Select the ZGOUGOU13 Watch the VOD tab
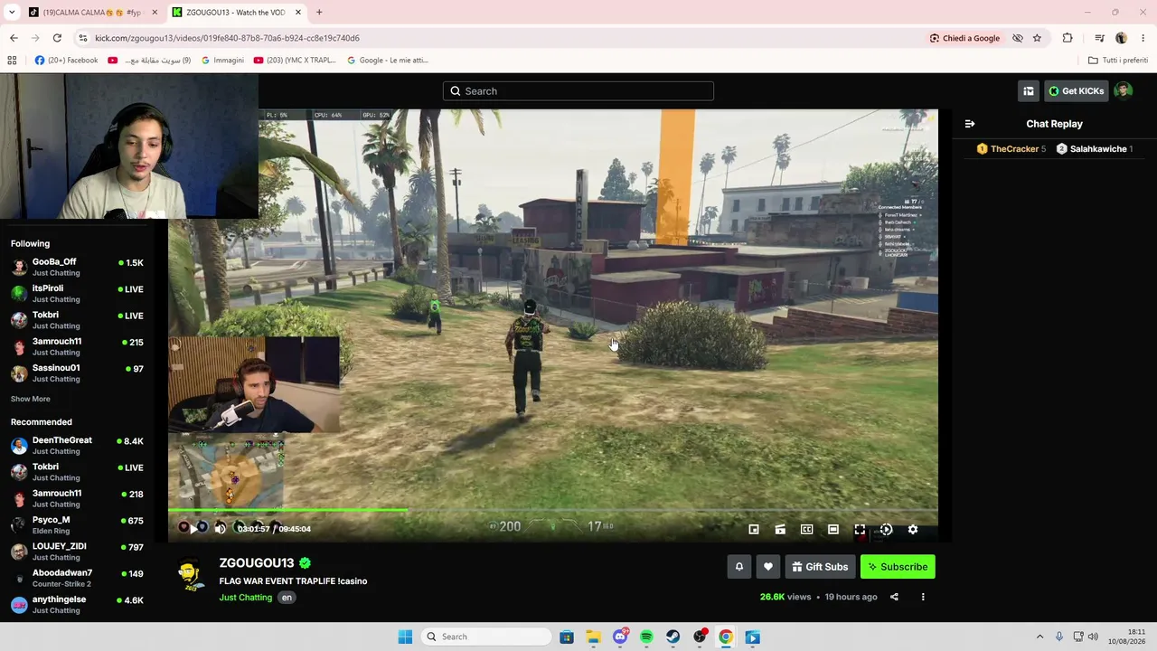The image size is (1157, 651). coord(236,13)
